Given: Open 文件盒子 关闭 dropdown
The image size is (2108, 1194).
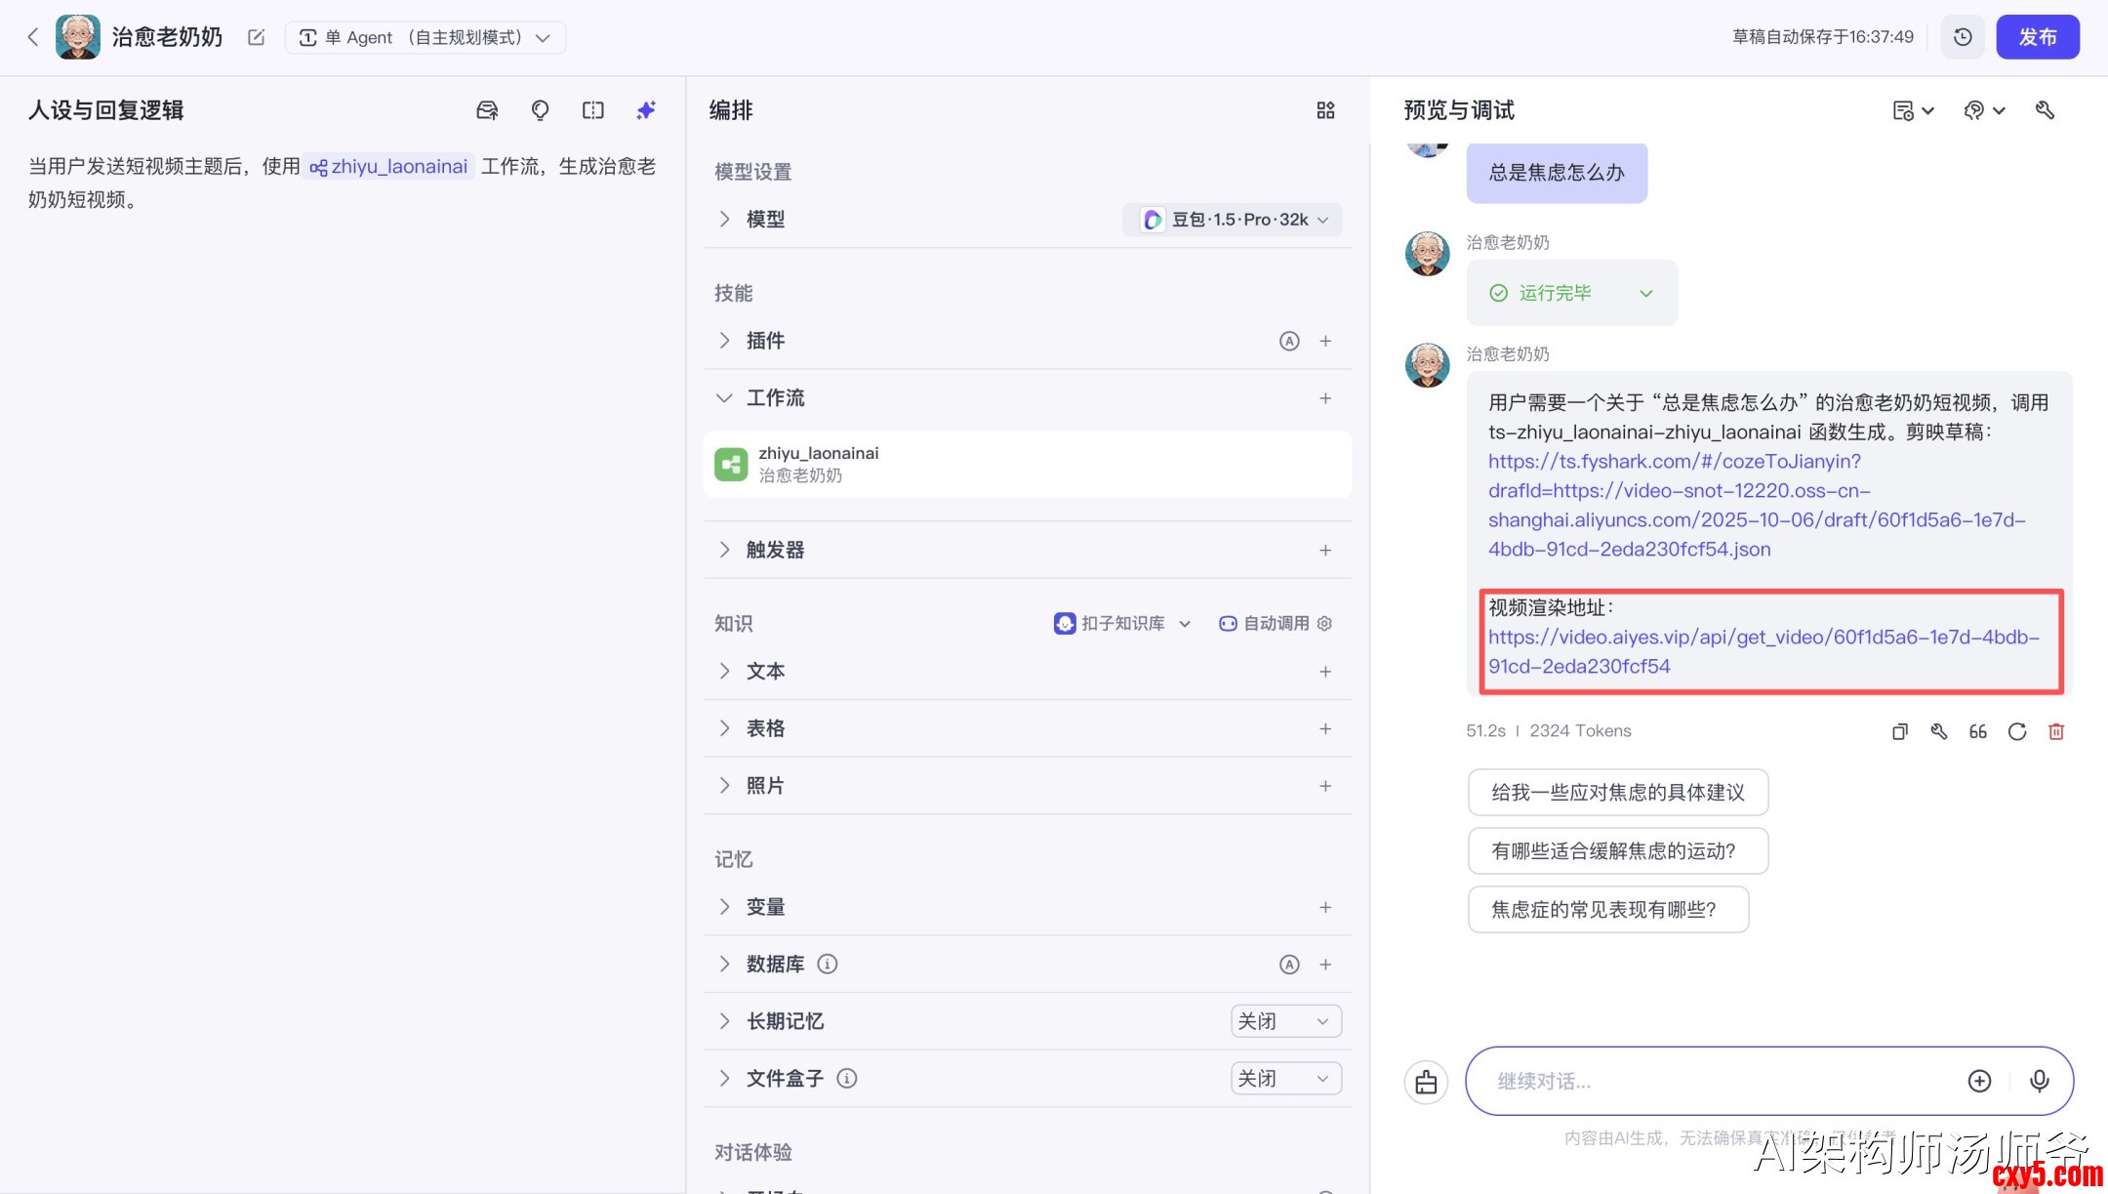Looking at the screenshot, I should [1284, 1079].
